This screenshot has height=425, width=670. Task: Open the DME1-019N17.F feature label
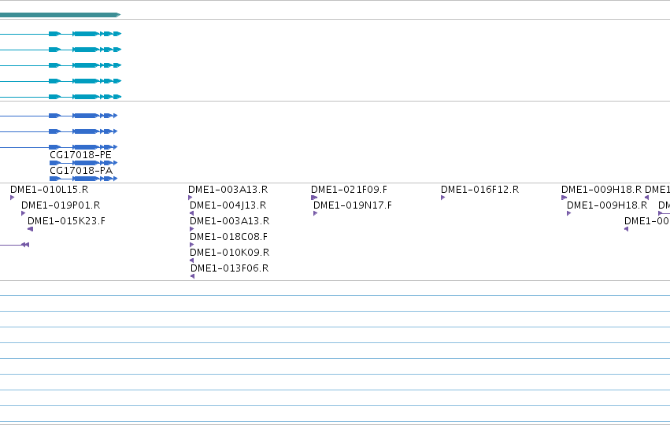[x=353, y=205]
